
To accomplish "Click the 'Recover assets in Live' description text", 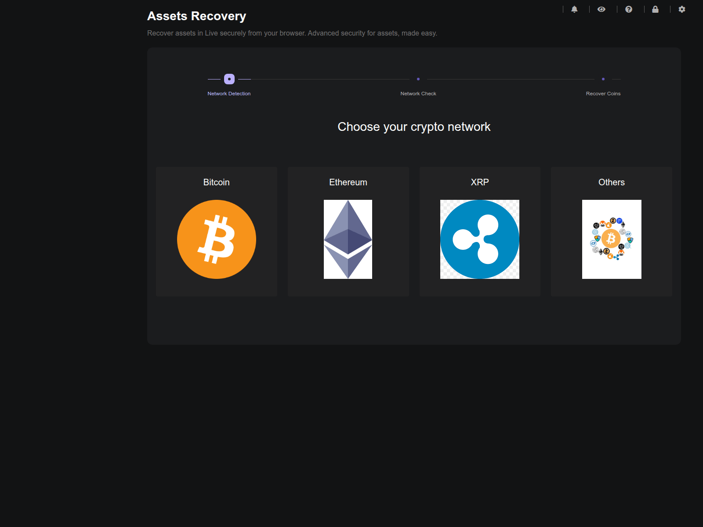I will pos(292,33).
